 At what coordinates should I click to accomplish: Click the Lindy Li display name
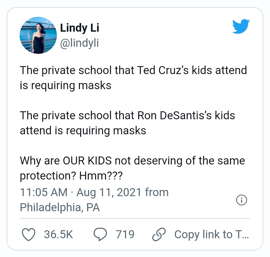click(x=79, y=28)
